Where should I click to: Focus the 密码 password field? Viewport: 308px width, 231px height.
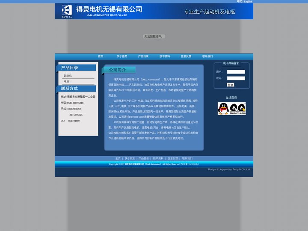pyautogui.click(x=236, y=78)
